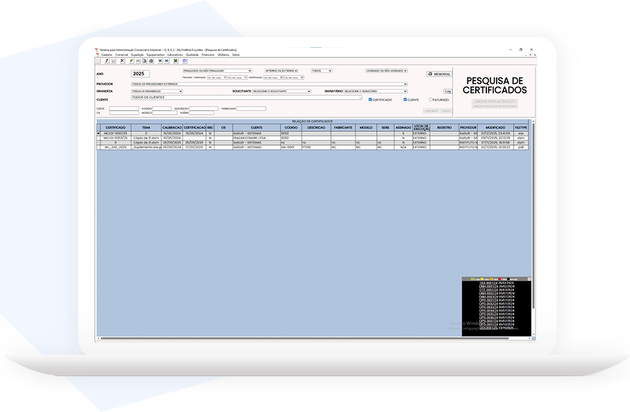630x412 pixels.
Task: Uncheck the CLIENTE checkbox
Action: tap(405, 100)
